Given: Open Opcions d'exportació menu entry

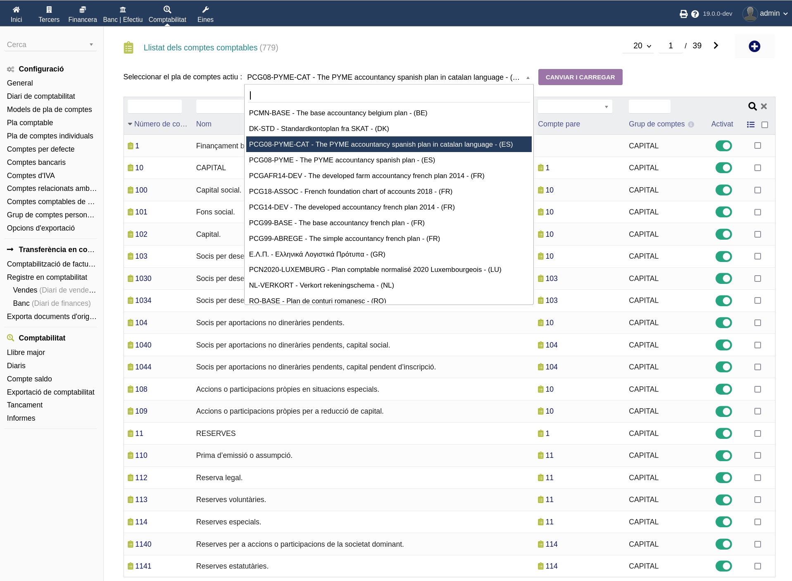Looking at the screenshot, I should coord(40,228).
